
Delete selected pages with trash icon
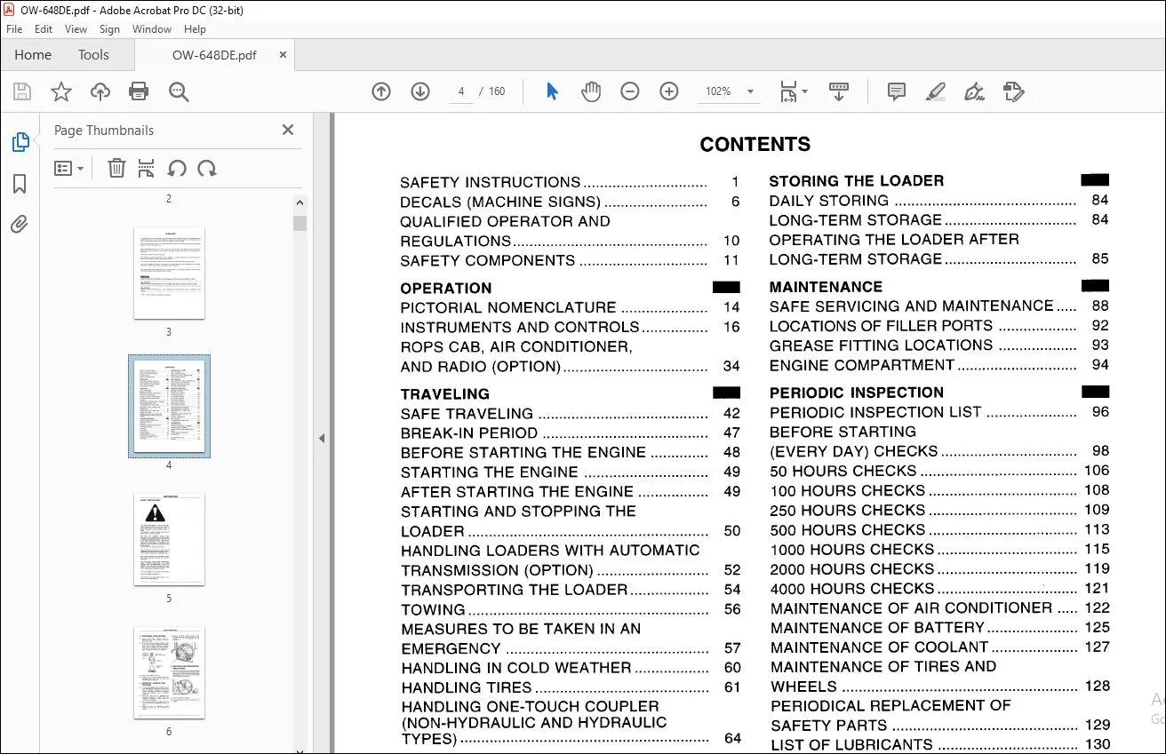(x=116, y=168)
